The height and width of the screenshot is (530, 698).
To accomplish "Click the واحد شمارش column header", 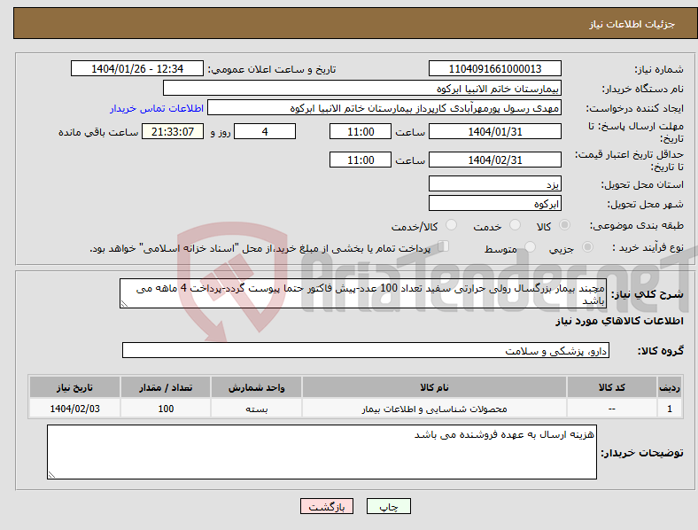I will click(256, 387).
